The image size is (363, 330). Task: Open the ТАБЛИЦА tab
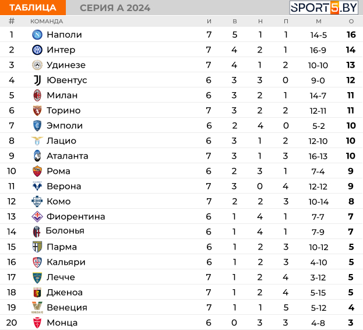tap(33, 8)
